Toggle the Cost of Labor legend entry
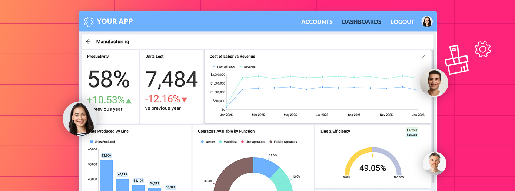This screenshot has height=191, width=515. [224, 67]
